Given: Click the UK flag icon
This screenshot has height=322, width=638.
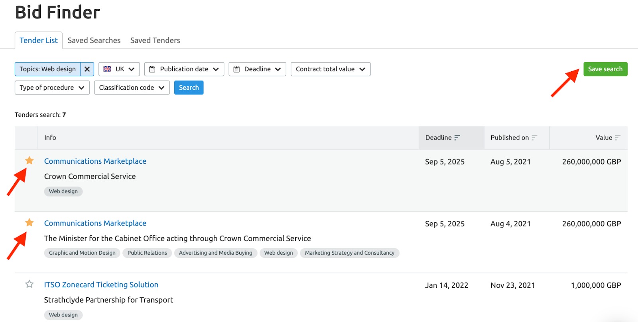Looking at the screenshot, I should click(x=107, y=69).
